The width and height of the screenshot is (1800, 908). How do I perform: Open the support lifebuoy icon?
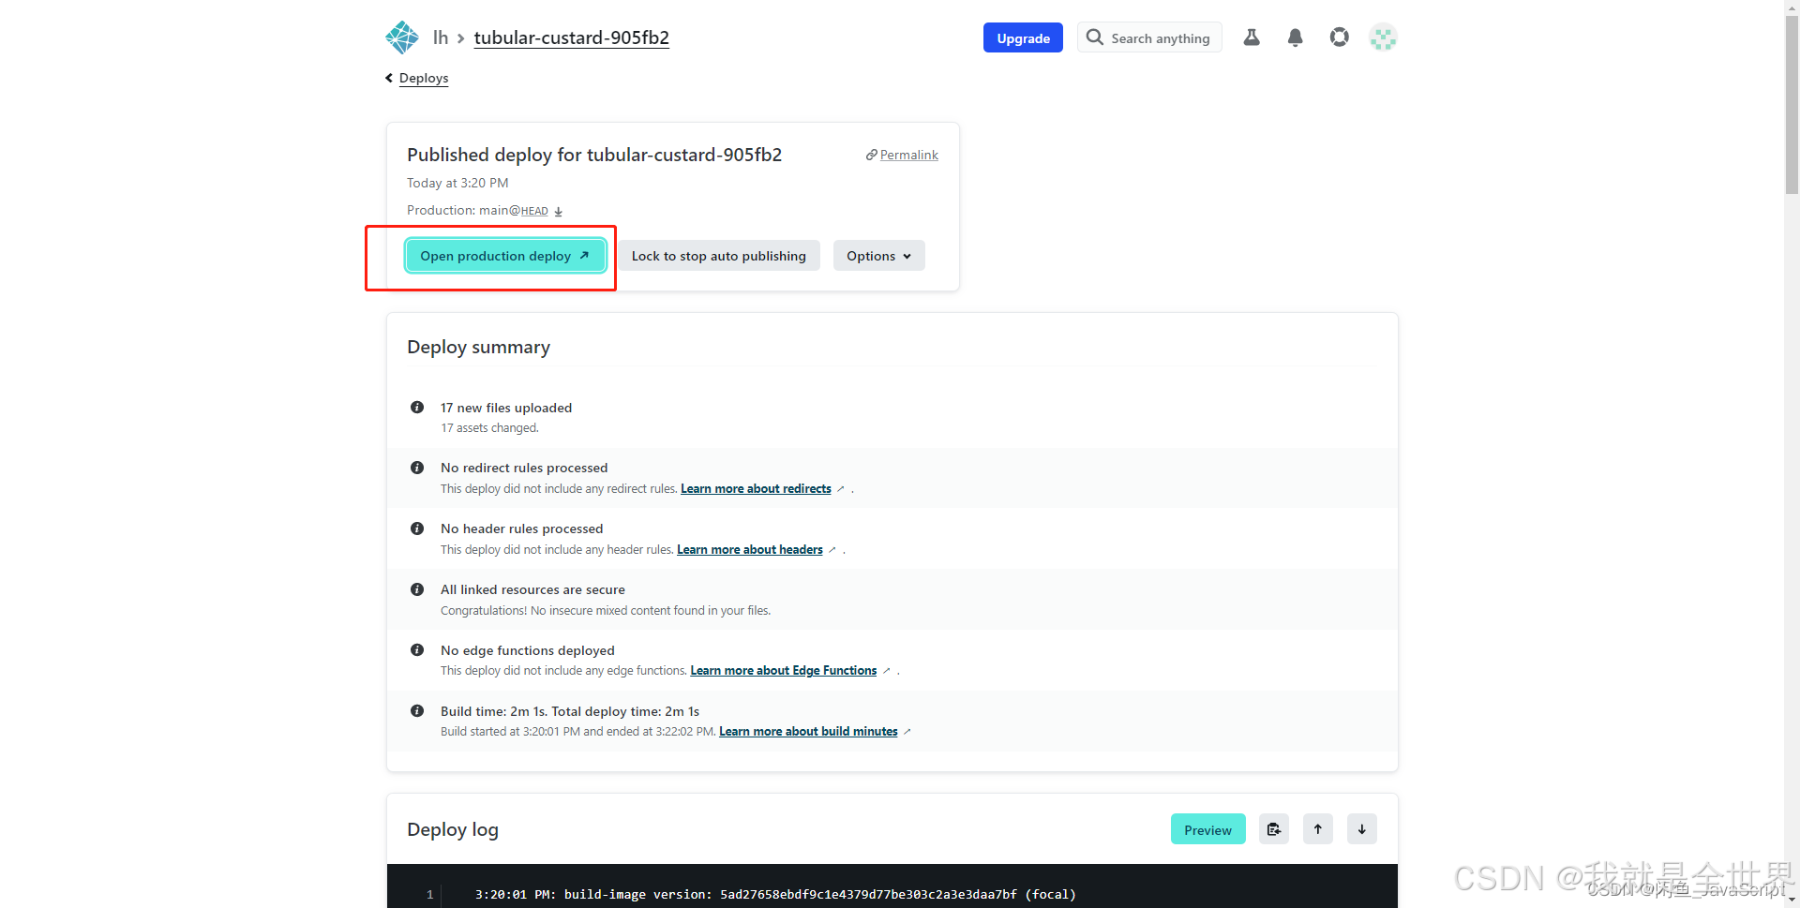pos(1339,37)
